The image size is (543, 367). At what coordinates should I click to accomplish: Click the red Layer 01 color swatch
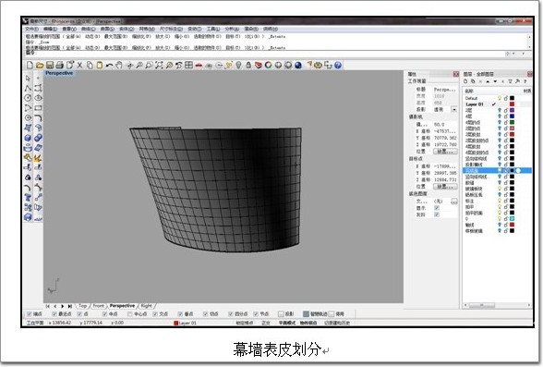(x=512, y=104)
